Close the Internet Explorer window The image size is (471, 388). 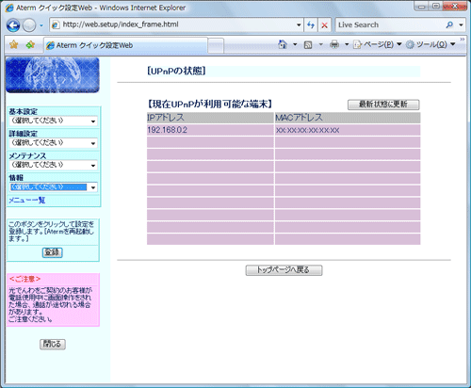pos(455,7)
